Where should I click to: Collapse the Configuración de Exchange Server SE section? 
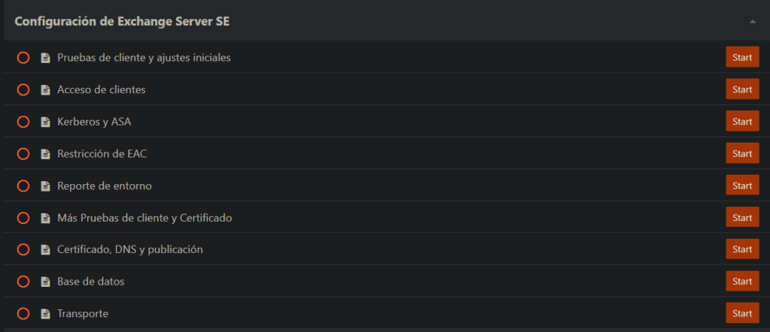click(x=752, y=22)
